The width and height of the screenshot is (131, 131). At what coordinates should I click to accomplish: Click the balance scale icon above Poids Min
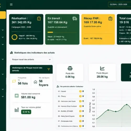point(70,68)
